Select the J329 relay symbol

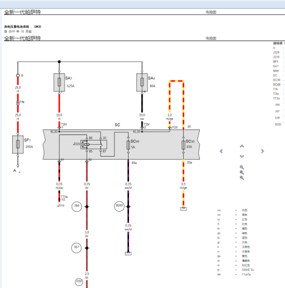tap(94, 145)
